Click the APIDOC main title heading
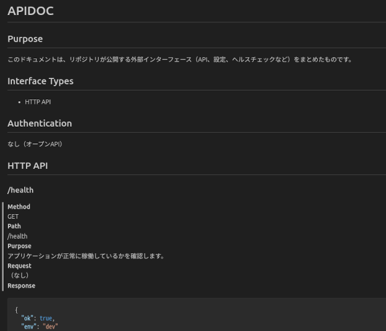The width and height of the screenshot is (386, 331). point(31,11)
